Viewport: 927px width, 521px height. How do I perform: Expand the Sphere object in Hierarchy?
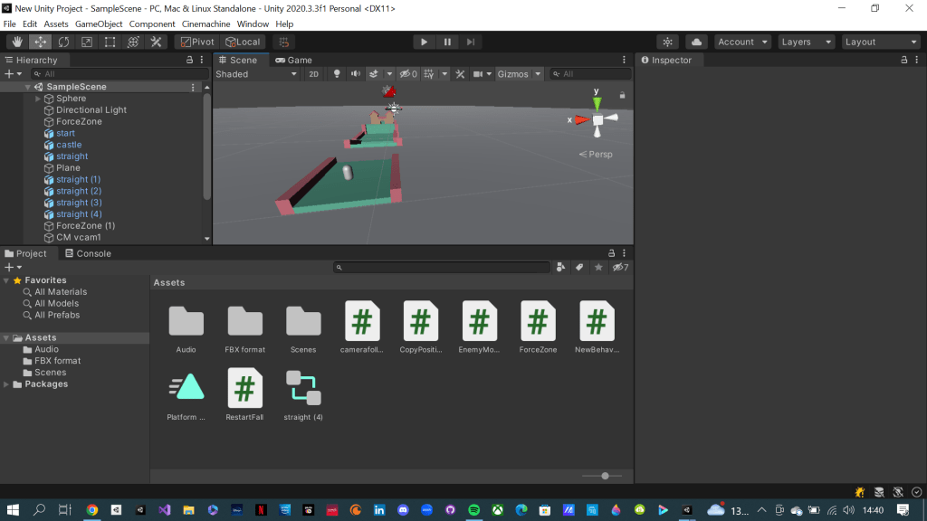pyautogui.click(x=38, y=99)
